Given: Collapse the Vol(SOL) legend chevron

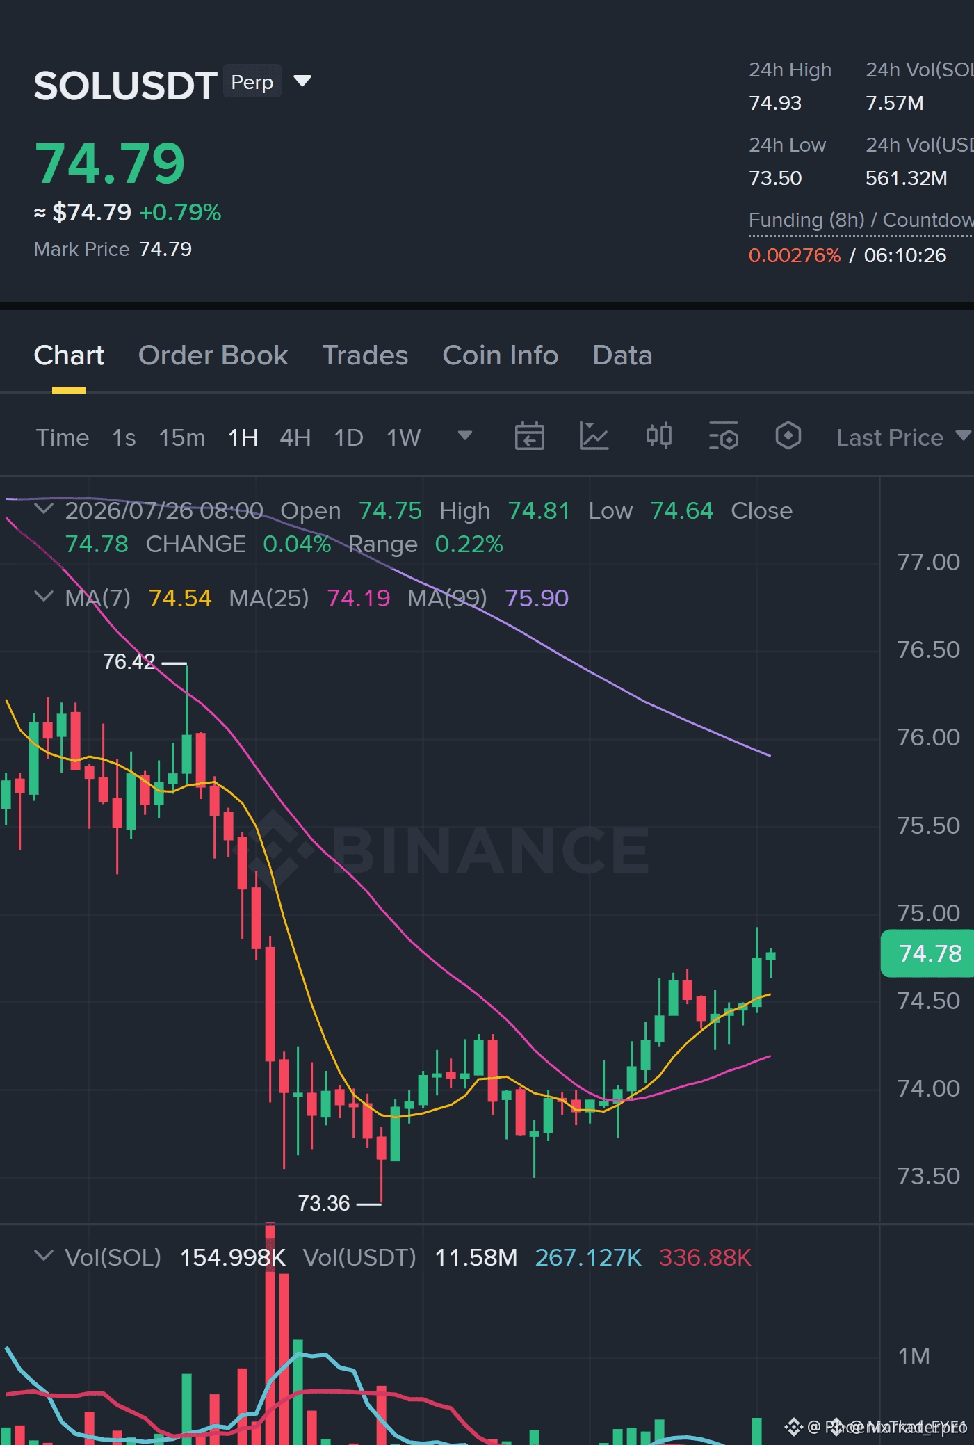Looking at the screenshot, I should [x=44, y=1255].
